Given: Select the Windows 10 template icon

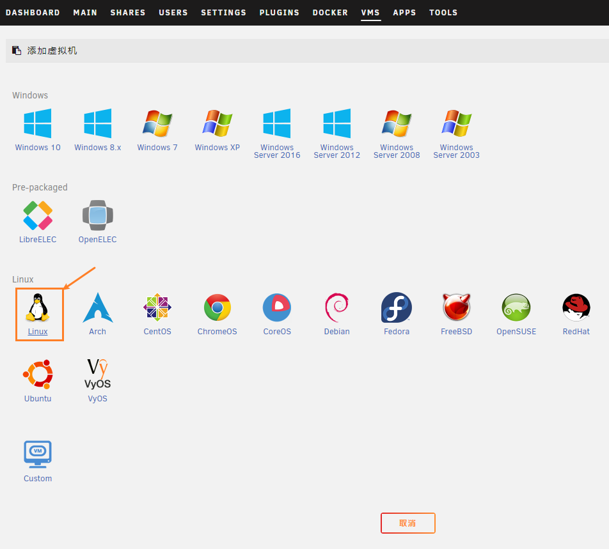Looking at the screenshot, I should coord(38,123).
